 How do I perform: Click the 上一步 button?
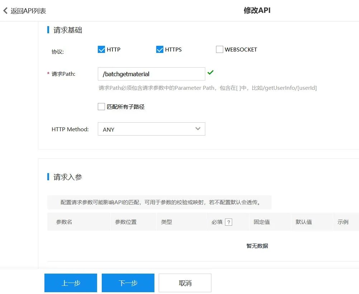71,283
